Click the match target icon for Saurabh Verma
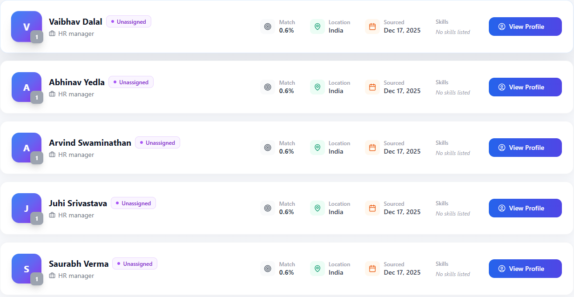This screenshot has height=297, width=574. coord(268,269)
